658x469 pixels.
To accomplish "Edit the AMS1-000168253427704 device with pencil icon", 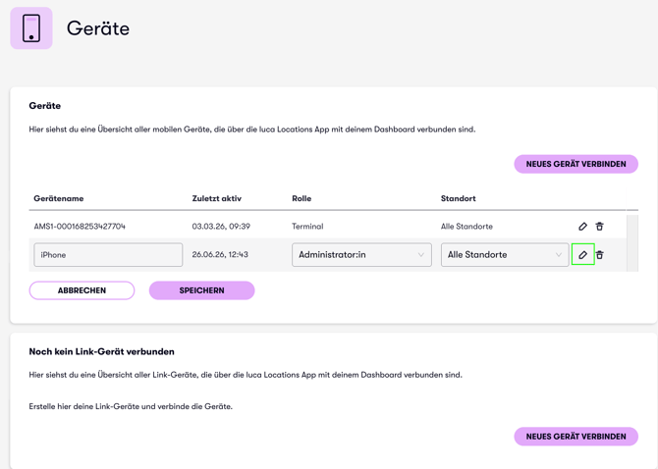I will point(582,227).
